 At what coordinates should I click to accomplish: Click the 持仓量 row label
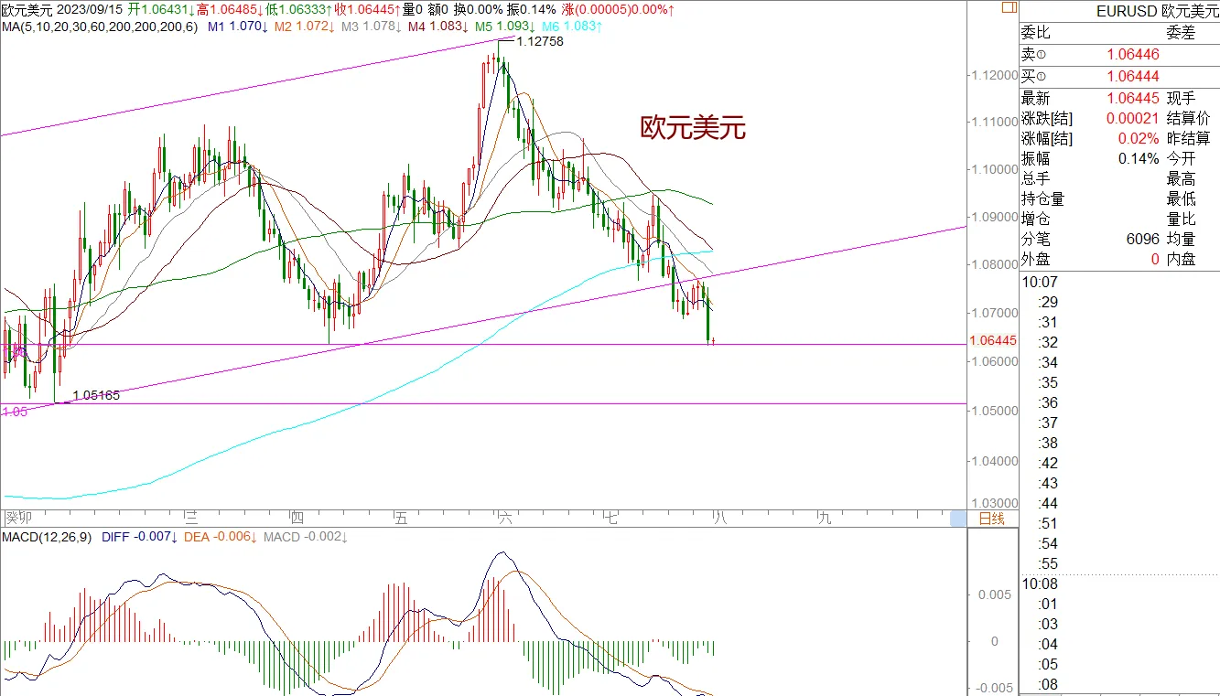point(1043,198)
